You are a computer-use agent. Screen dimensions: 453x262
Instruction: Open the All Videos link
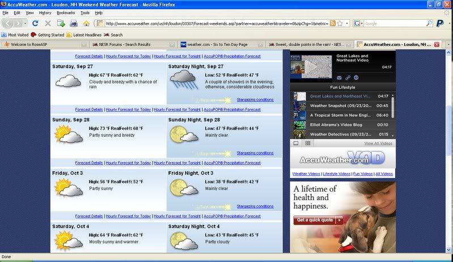click(x=384, y=174)
